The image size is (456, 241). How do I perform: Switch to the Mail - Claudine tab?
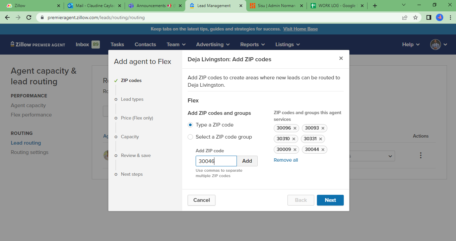[94, 6]
